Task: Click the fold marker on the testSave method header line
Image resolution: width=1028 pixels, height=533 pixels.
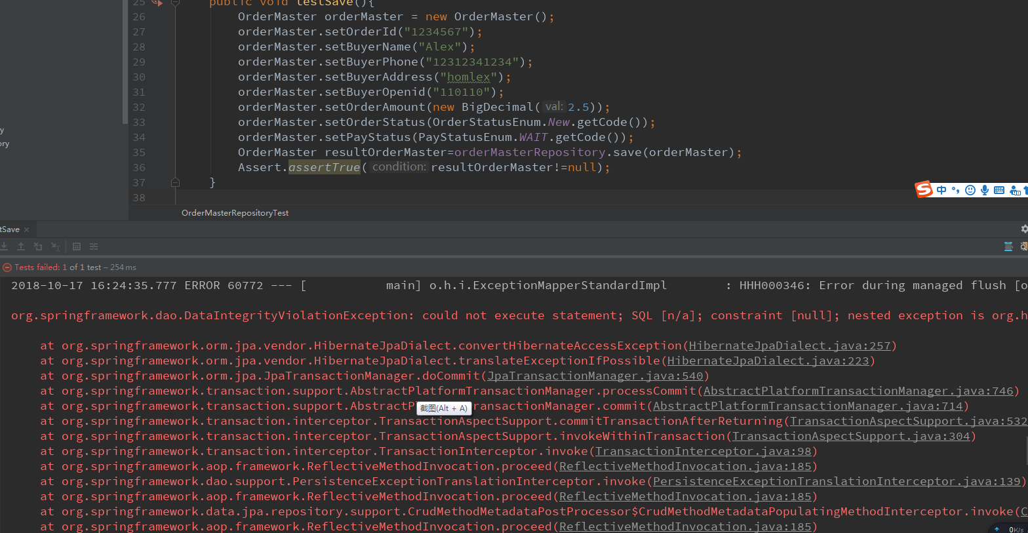Action: tap(175, 3)
